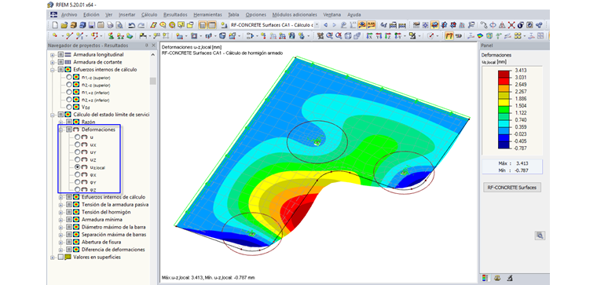Collapse the Deformaciones tree node
The width and height of the screenshot is (597, 285).
point(61,130)
